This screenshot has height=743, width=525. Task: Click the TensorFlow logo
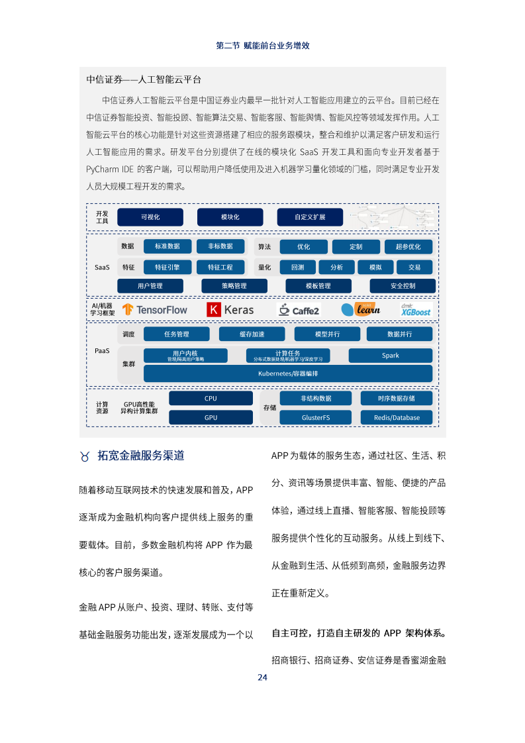154,309
